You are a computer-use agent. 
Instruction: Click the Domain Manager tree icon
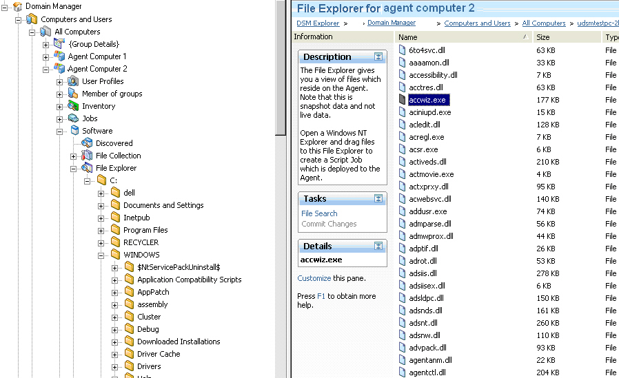tap(17, 6)
